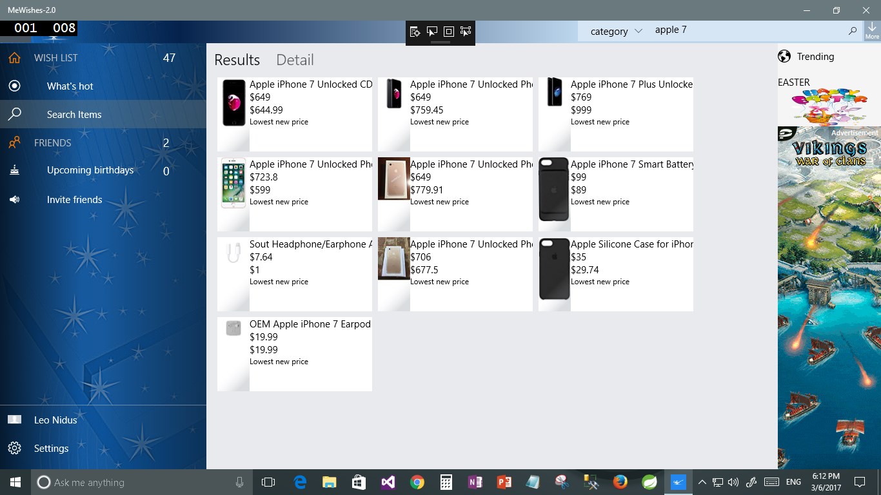This screenshot has width=881, height=495.
Task: Open Firefox from the taskbar
Action: pyautogui.click(x=620, y=482)
